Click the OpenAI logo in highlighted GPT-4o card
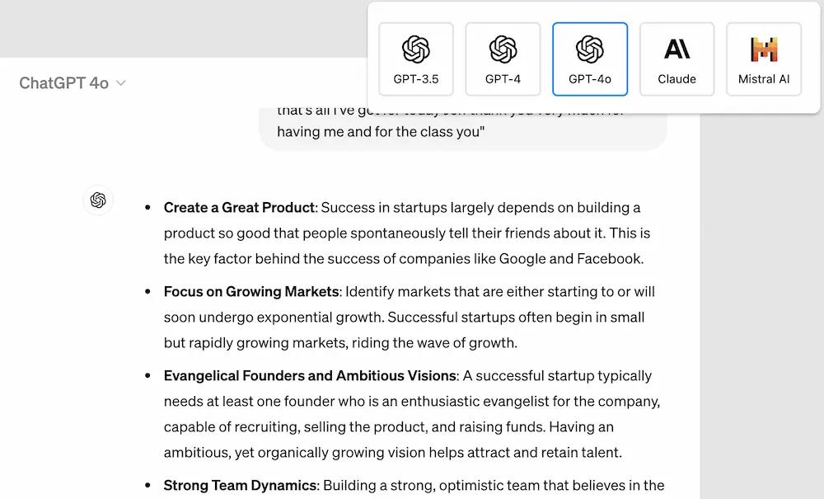Viewport: 824px width, 499px height. (x=590, y=49)
